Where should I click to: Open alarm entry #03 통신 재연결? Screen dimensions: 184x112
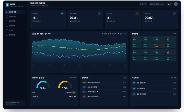click(x=104, y=87)
